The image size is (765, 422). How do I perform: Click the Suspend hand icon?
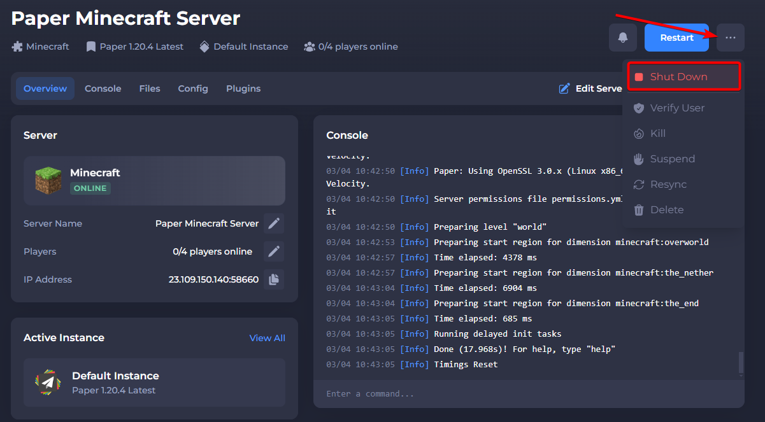[x=639, y=159]
